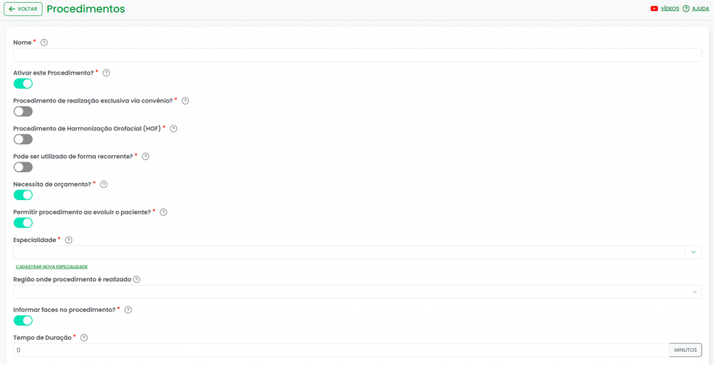Viewport: 714px width, 365px height.
Task: Focus the Tempo de Duração minutes input
Action: click(340, 350)
